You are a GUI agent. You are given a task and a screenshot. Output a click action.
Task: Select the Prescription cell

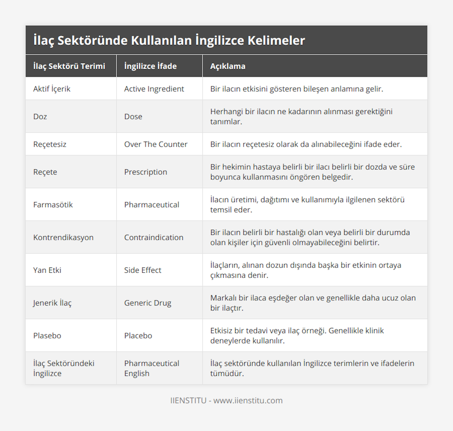[145, 172]
